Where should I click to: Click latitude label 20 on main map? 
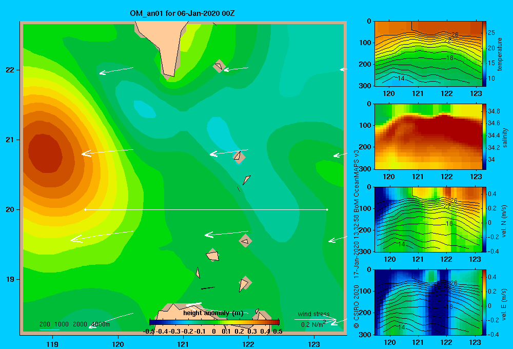[10, 209]
